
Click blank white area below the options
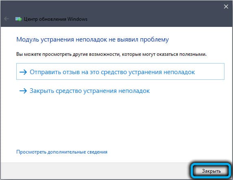pos(116,122)
